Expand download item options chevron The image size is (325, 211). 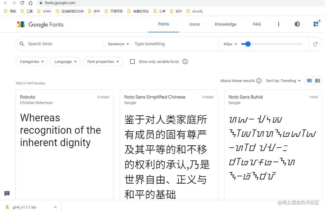click(x=55, y=207)
